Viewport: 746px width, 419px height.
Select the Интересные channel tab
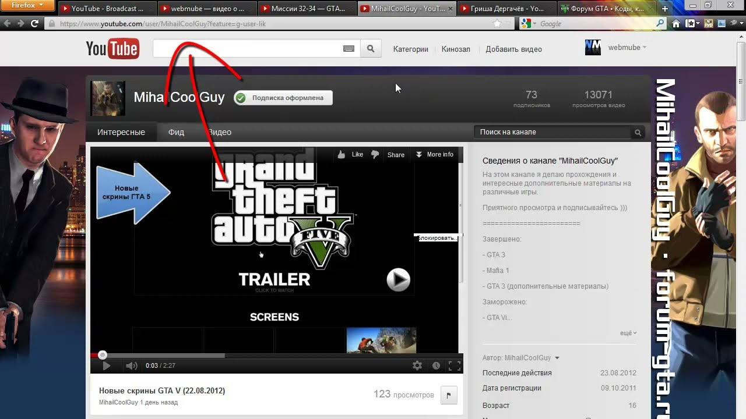121,132
